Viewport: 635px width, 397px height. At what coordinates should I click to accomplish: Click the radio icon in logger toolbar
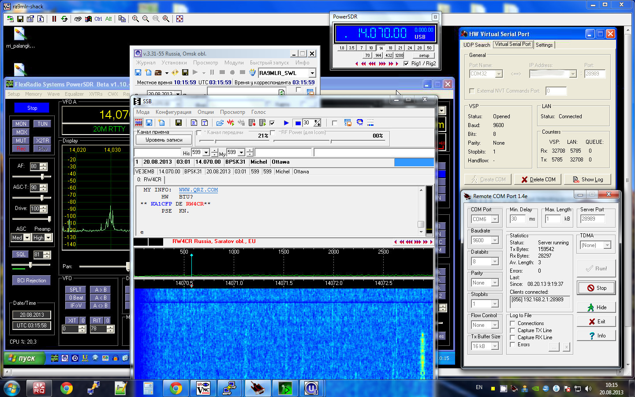[158, 72]
